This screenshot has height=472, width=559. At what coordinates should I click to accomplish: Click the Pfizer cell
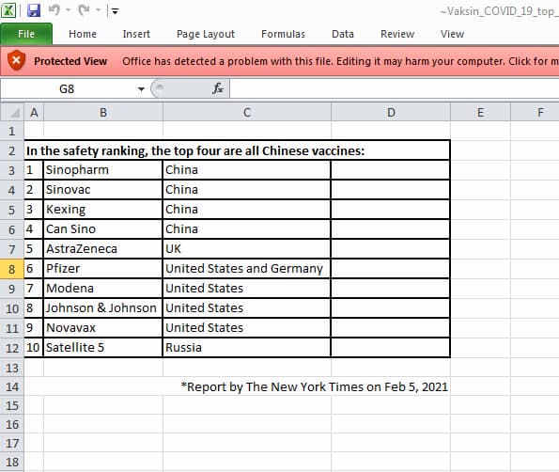coord(103,269)
